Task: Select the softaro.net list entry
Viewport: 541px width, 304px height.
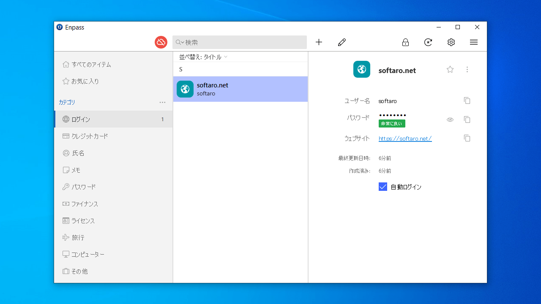Action: tap(240, 89)
